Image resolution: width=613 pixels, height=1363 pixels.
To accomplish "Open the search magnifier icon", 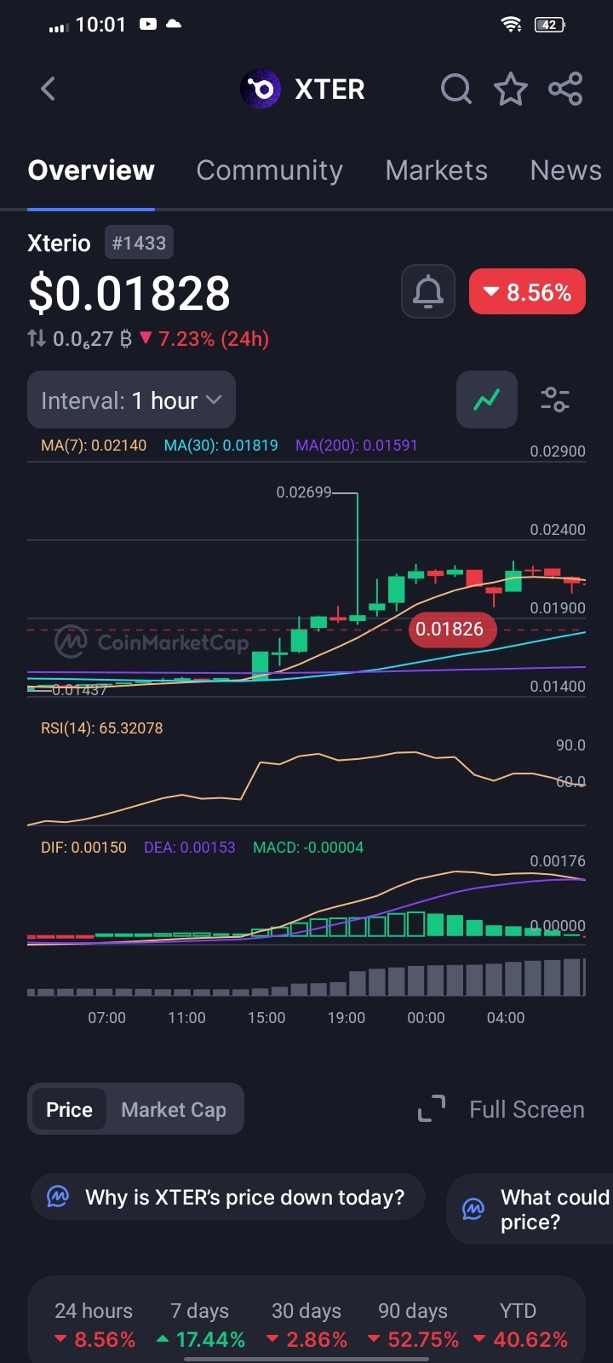I will [456, 89].
